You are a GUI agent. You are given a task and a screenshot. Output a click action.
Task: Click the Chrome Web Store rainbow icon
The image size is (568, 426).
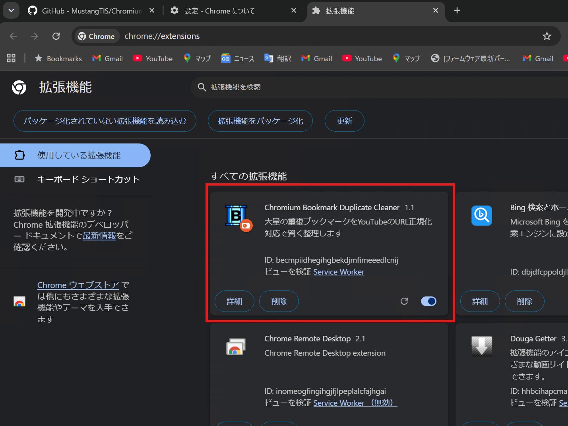[x=19, y=302]
